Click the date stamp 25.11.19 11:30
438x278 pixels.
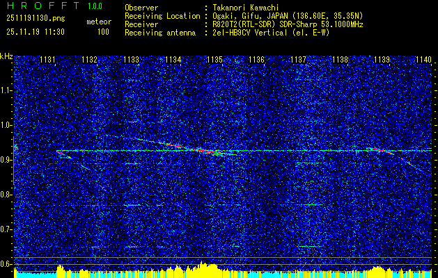click(x=36, y=32)
